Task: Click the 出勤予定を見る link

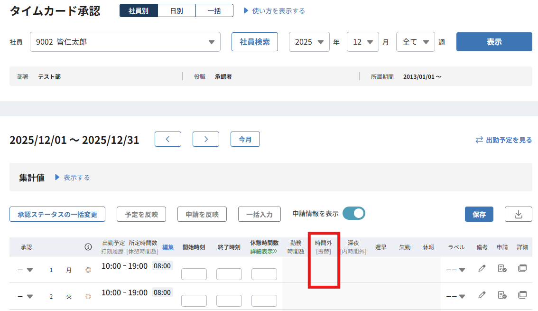Action: tap(504, 140)
